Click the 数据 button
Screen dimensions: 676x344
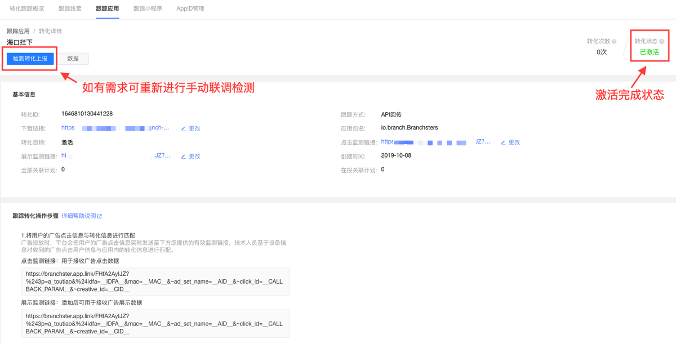coord(73,59)
